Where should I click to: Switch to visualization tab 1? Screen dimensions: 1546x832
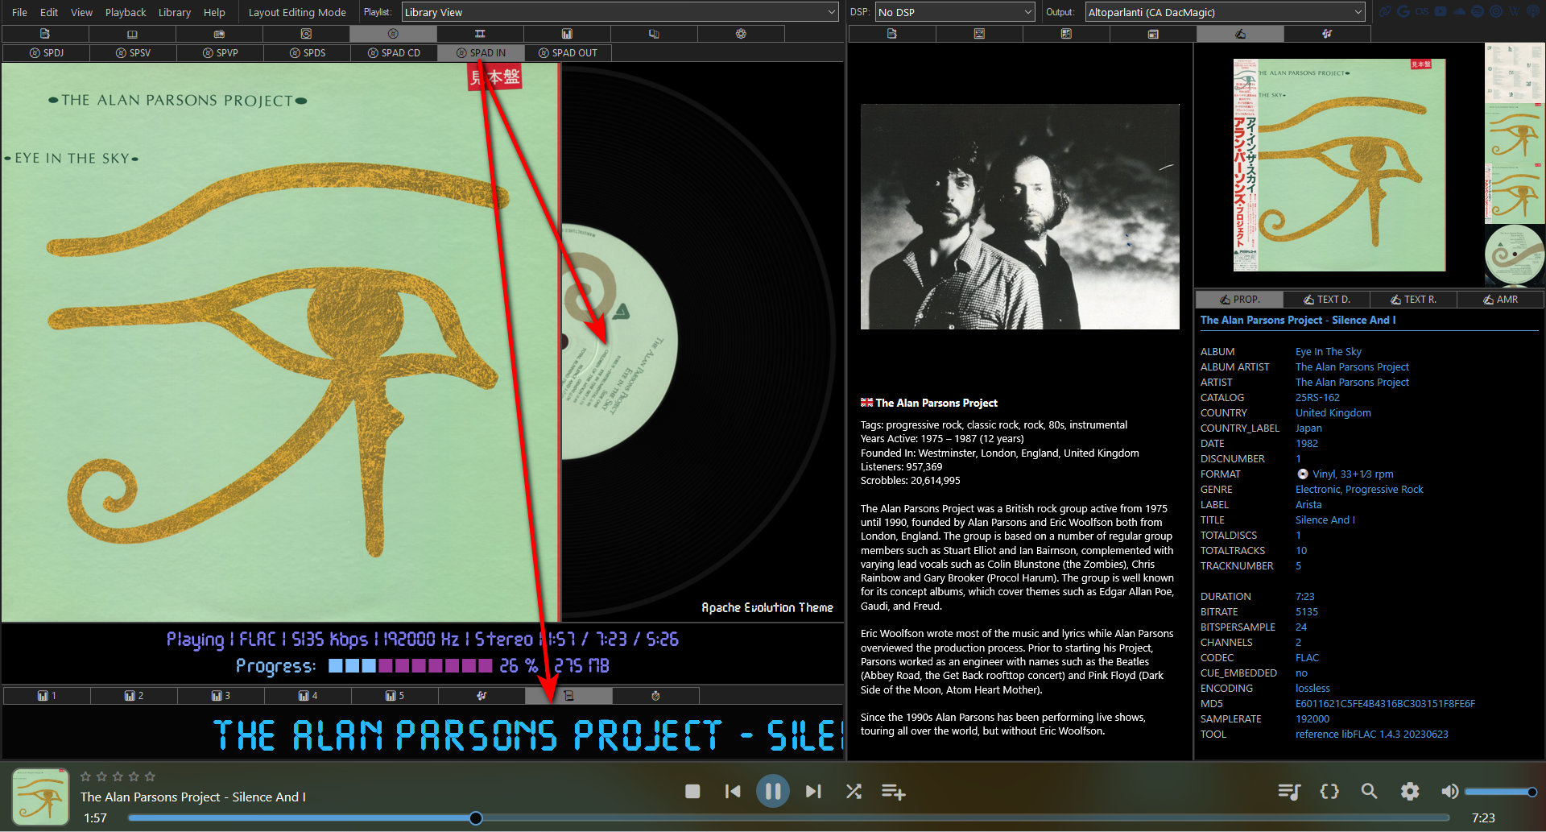pyautogui.click(x=47, y=696)
